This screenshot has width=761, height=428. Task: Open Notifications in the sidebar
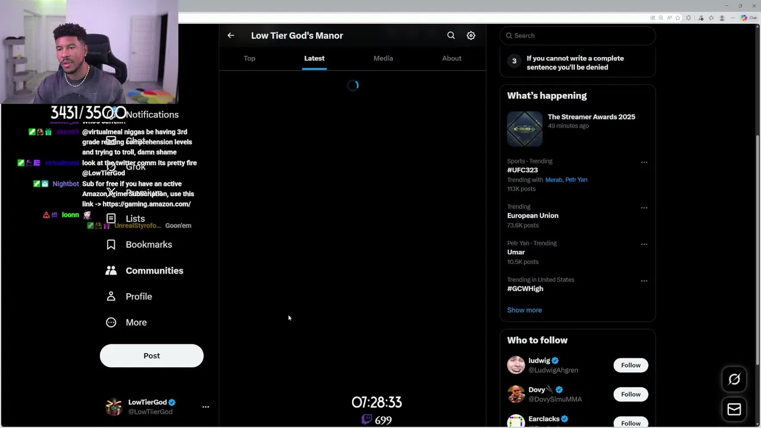click(x=152, y=115)
